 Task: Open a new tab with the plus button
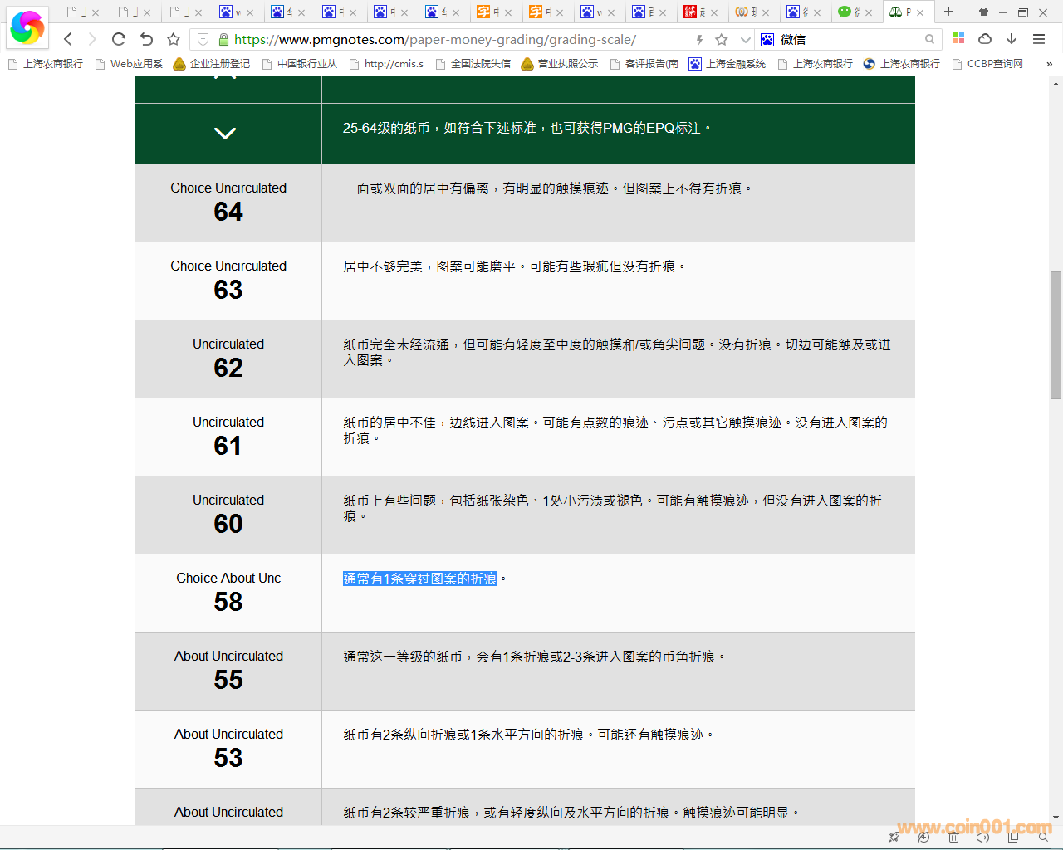(x=948, y=12)
